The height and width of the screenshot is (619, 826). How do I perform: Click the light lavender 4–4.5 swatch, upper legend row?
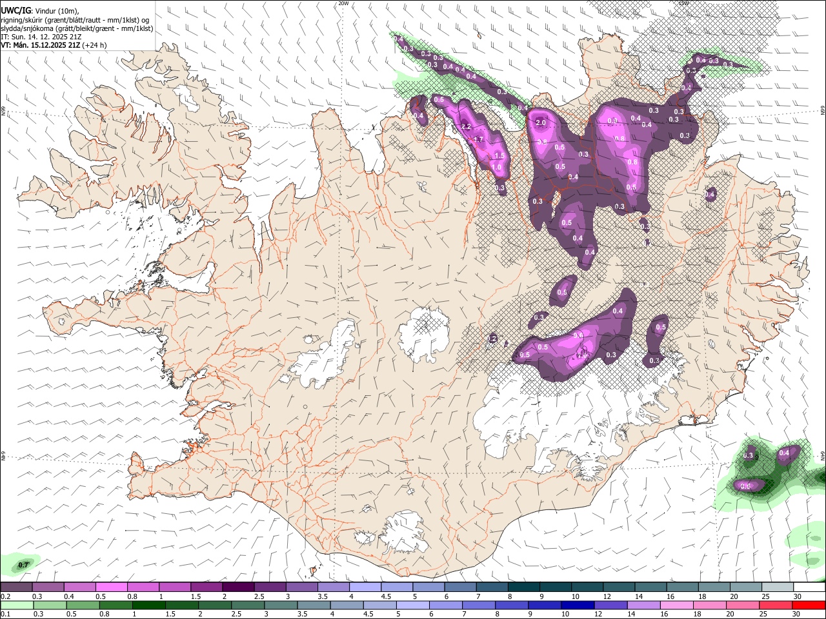pos(365,587)
